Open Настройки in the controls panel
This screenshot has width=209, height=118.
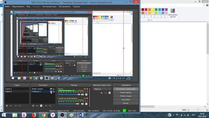[126, 100]
